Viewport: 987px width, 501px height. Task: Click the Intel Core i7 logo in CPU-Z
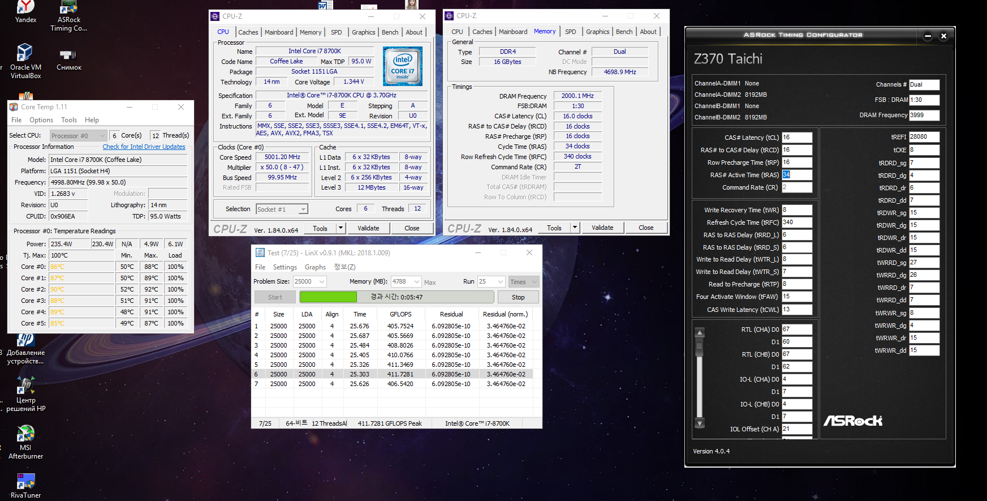pos(403,66)
